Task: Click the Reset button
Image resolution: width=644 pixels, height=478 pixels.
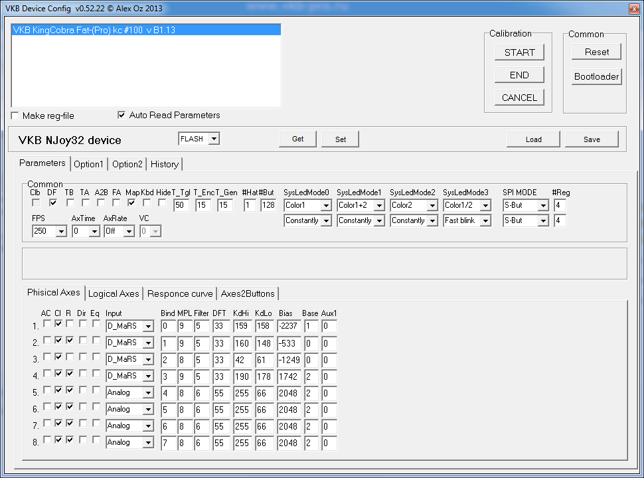Action: tap(596, 52)
